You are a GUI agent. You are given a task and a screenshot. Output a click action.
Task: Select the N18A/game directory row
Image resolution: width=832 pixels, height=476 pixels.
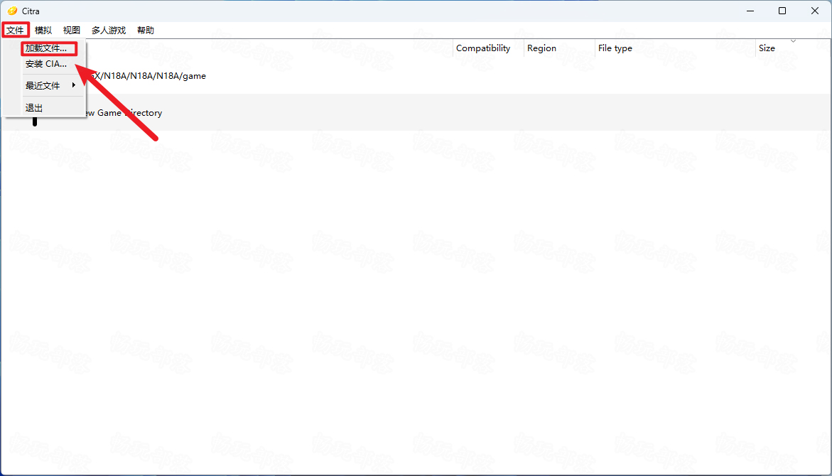click(x=416, y=76)
